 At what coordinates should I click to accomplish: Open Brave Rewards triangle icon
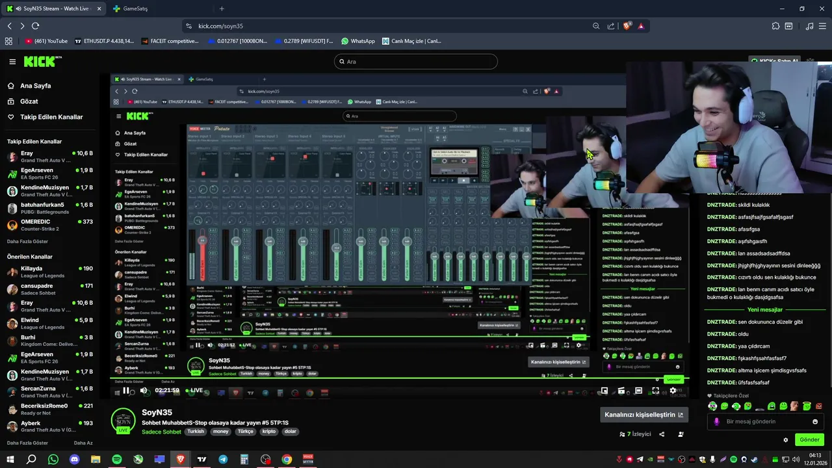coord(641,26)
